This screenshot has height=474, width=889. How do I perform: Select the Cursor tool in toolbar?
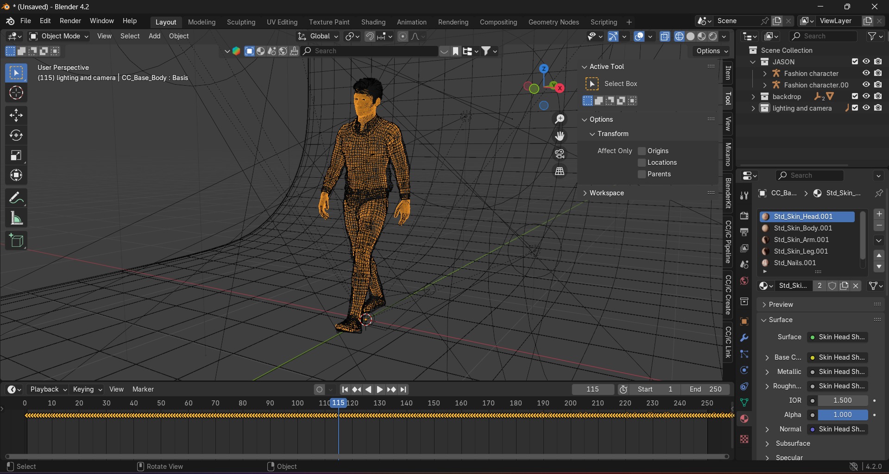[16, 93]
